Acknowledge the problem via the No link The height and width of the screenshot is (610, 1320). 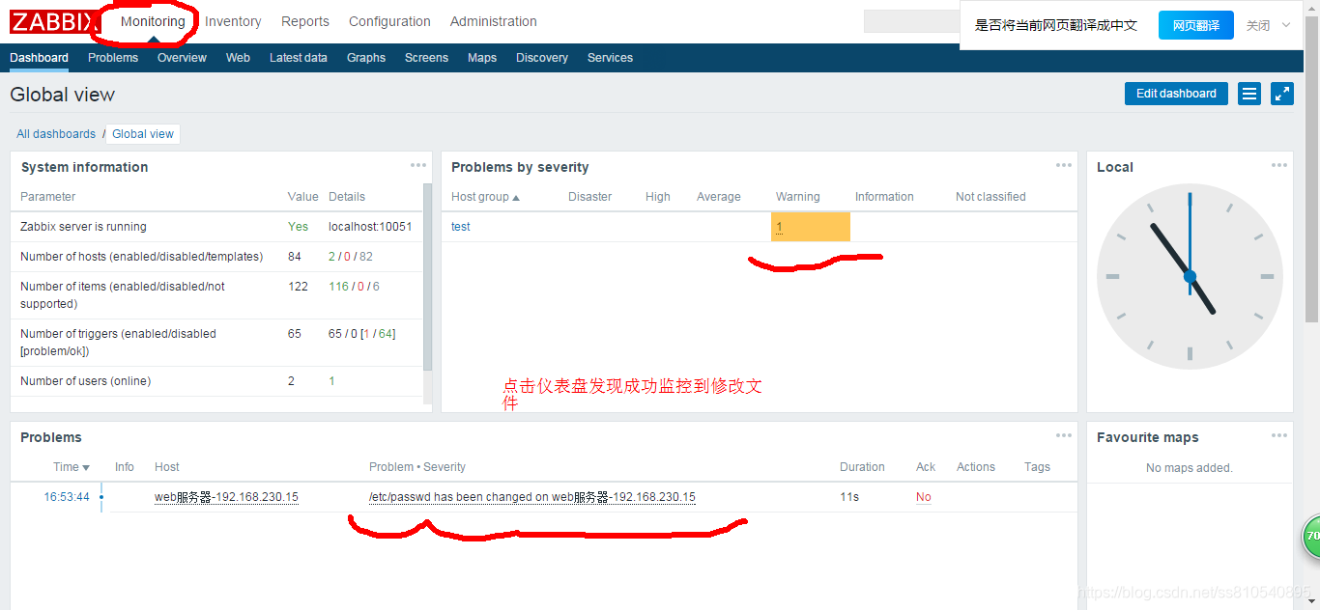pyautogui.click(x=924, y=497)
